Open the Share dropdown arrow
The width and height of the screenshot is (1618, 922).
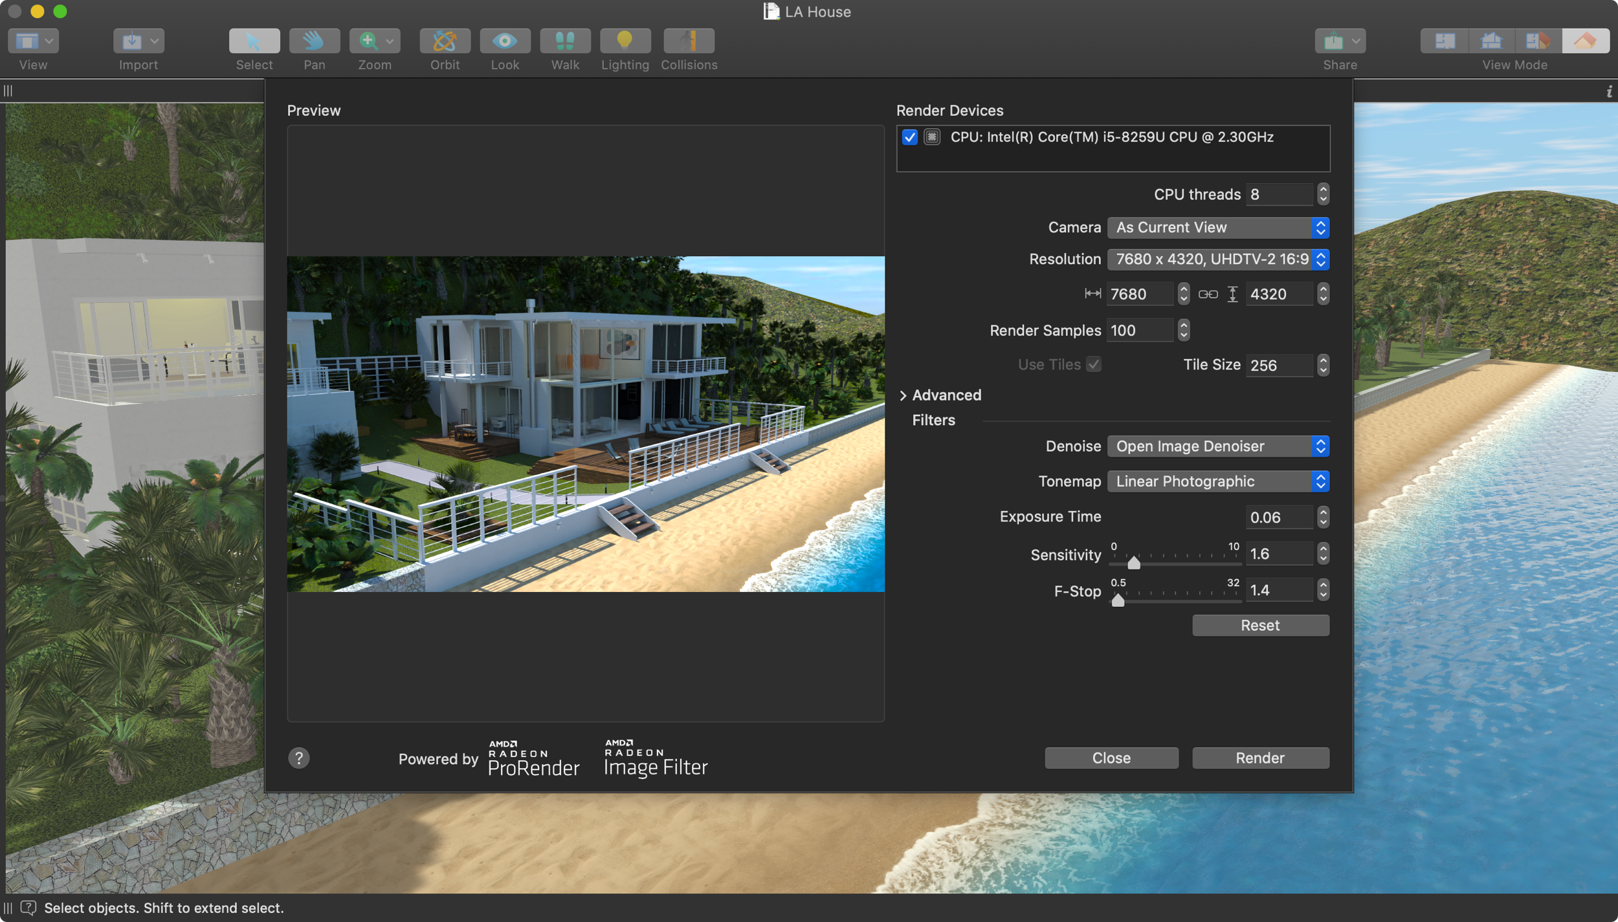point(1356,41)
